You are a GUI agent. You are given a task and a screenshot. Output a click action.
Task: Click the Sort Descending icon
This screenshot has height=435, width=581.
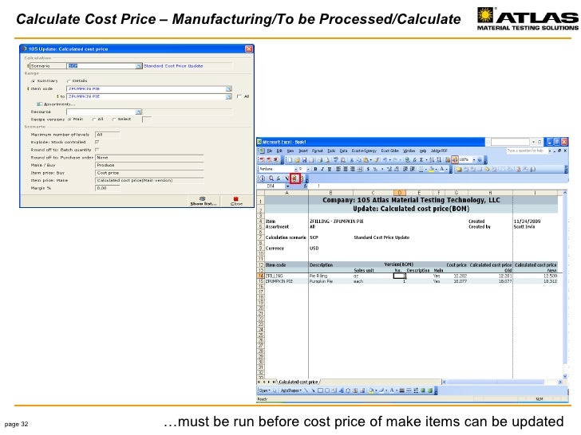click(439, 160)
